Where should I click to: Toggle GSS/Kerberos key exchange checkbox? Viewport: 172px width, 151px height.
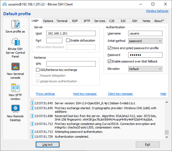point(38,70)
